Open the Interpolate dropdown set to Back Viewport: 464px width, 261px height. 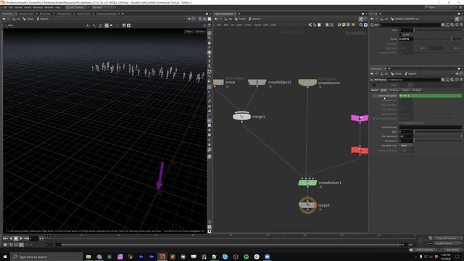(x=407, y=145)
